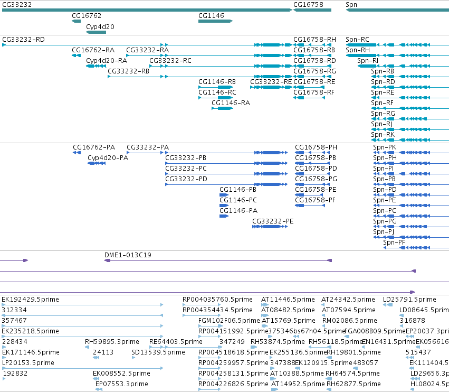Viewport: 449px width, 392px height.
Task: Select the CG33232-RB transcript label
Action: tap(128, 71)
